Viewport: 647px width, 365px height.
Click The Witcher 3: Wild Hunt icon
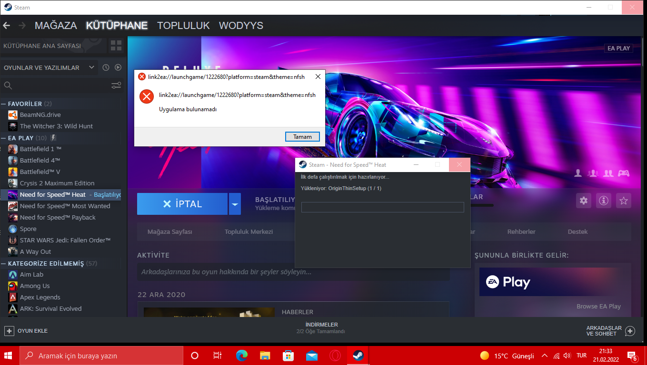coord(13,126)
